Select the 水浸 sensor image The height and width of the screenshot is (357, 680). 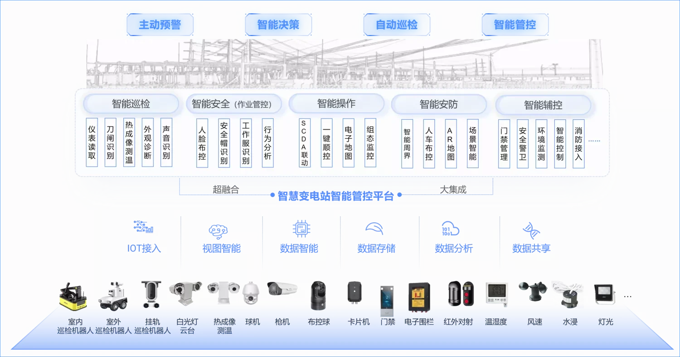[x=569, y=294]
